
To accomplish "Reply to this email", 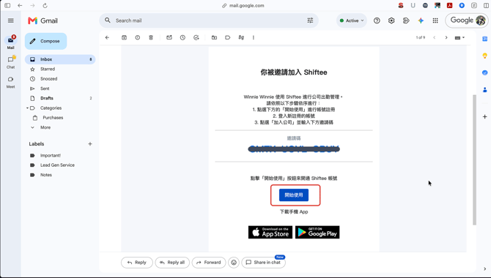I will [x=137, y=263].
